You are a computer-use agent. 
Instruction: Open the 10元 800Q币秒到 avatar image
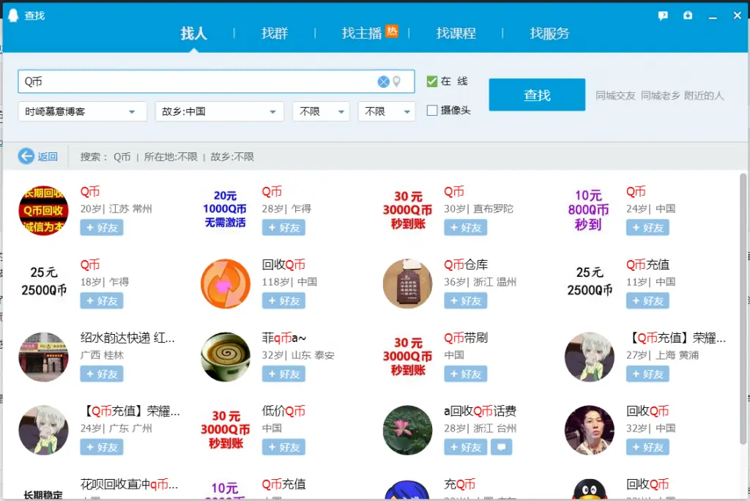click(589, 209)
